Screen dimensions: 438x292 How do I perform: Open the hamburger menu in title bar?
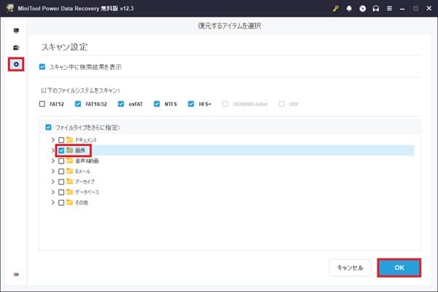389,8
